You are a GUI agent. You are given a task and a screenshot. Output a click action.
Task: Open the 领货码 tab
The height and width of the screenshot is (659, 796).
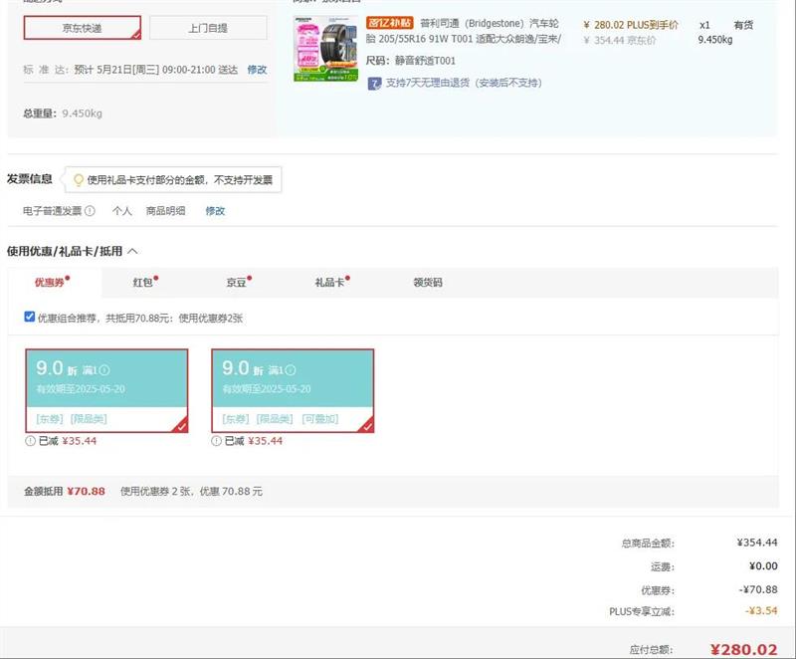tap(428, 283)
